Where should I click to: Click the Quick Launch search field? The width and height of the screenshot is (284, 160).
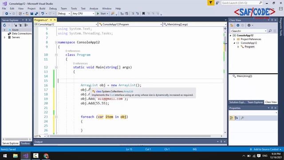(x=242, y=3)
